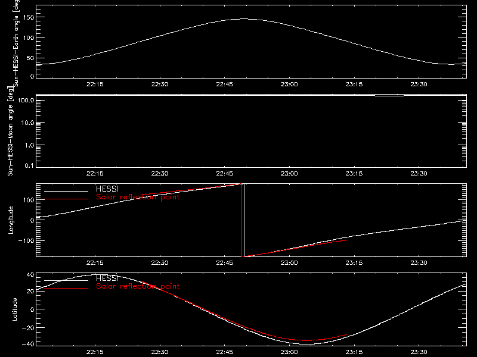Click the 0.1 tick label on Moon angle plot

(x=29, y=165)
